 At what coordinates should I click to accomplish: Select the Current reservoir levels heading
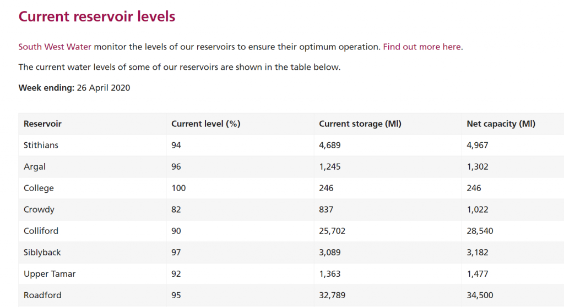click(97, 16)
